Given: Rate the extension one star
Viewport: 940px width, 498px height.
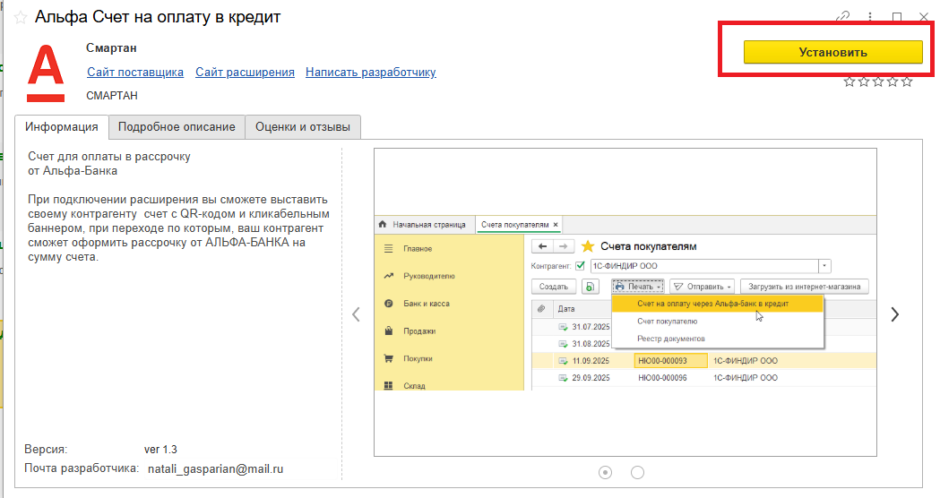Looking at the screenshot, I should pos(849,82).
